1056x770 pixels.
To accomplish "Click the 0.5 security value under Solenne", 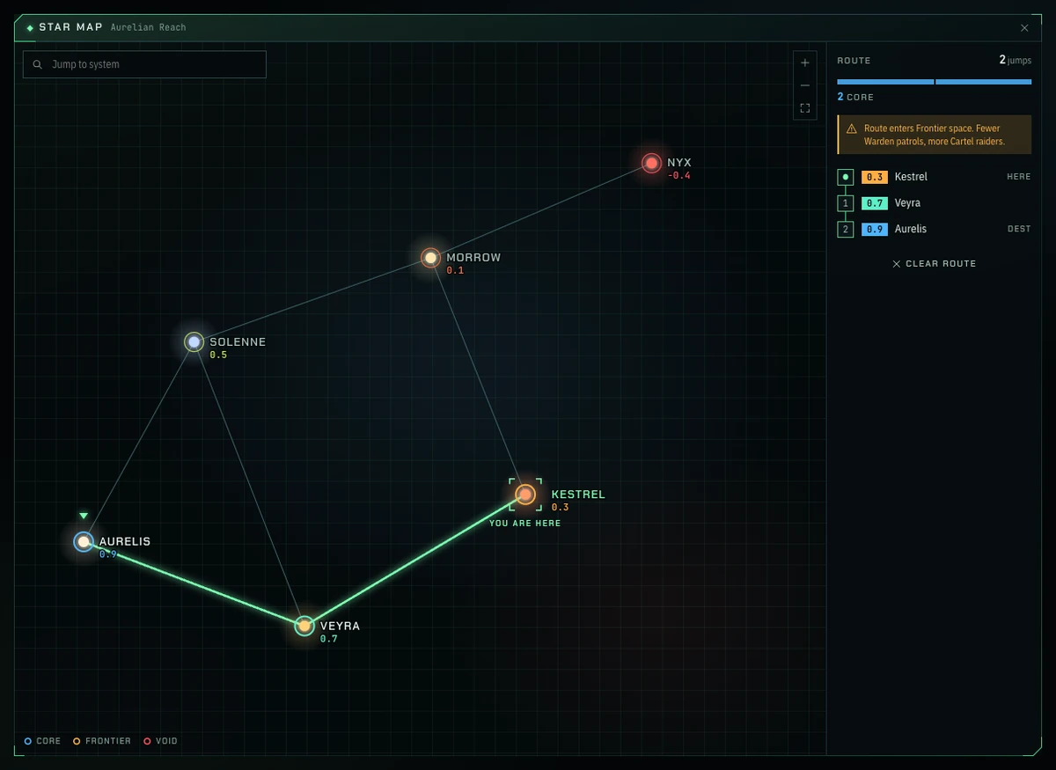I will coord(218,356).
